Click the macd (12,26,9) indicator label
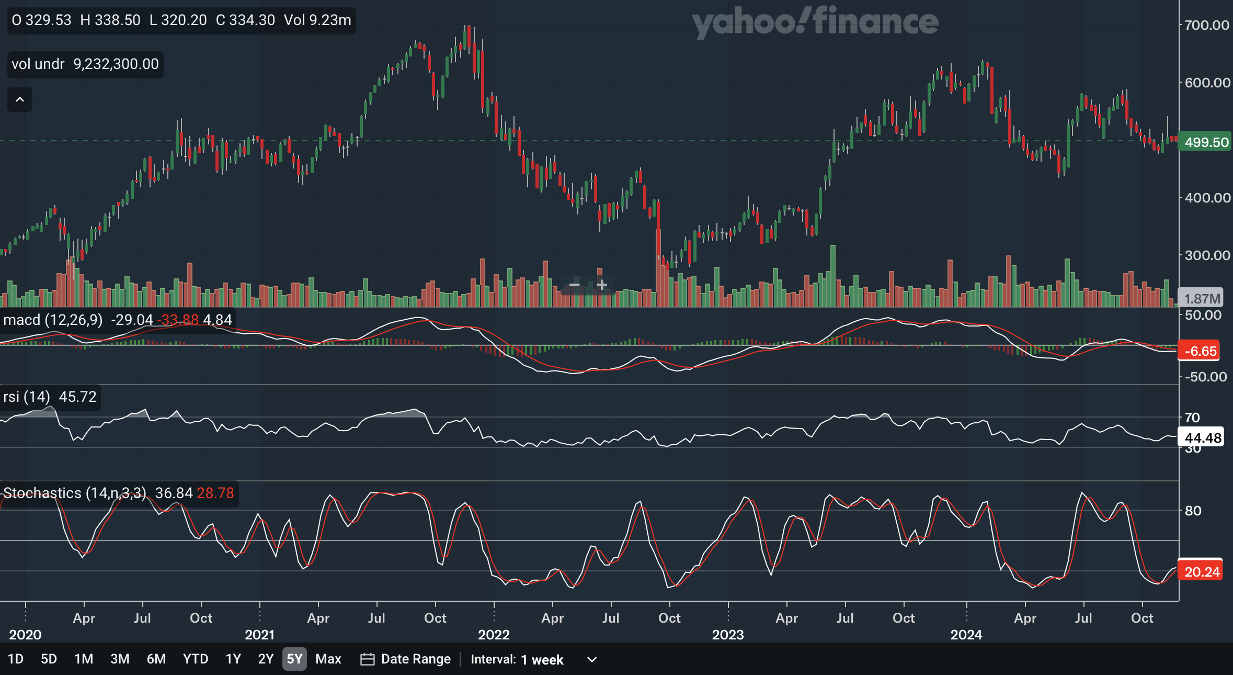 [x=53, y=320]
